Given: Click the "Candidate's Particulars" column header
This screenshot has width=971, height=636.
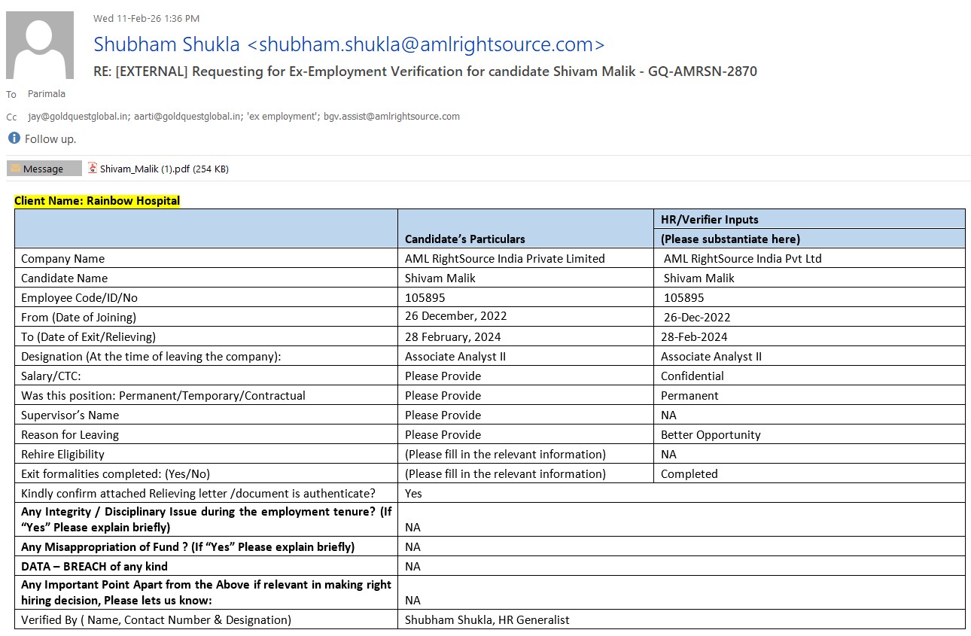Looking at the screenshot, I should 465,239.
